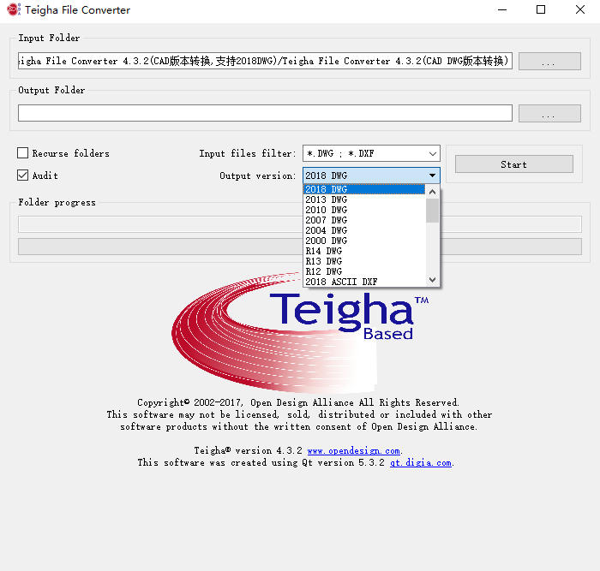Maximize the Teigha File Converter window
This screenshot has height=571, width=600.
[541, 10]
